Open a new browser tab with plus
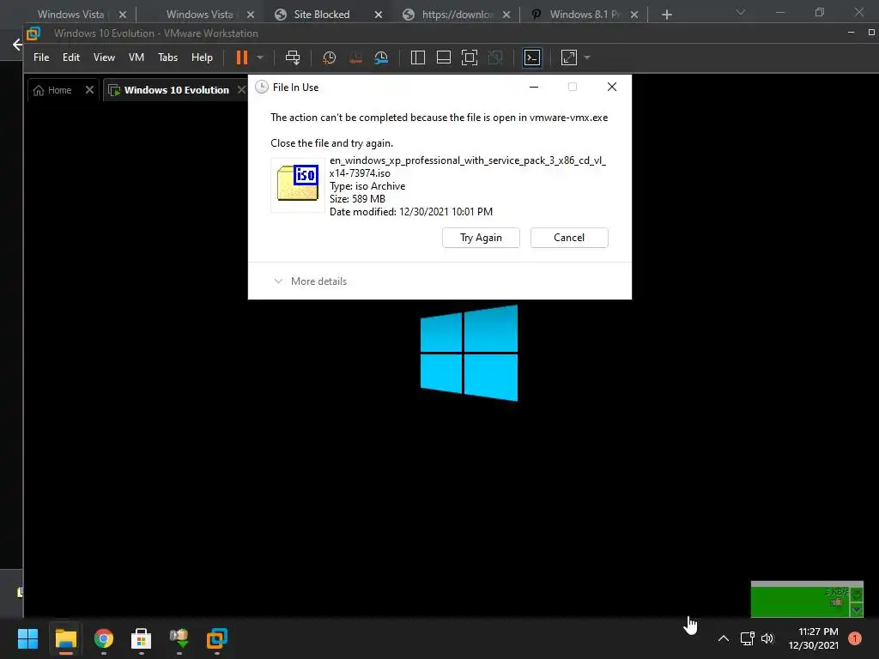Screen dimensions: 879x659 [x=666, y=15]
